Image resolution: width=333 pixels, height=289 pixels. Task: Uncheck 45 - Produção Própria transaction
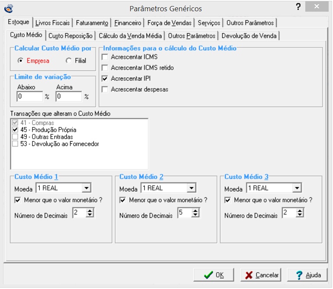click(15, 130)
